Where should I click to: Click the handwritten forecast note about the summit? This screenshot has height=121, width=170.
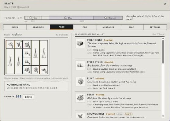(145, 18)
